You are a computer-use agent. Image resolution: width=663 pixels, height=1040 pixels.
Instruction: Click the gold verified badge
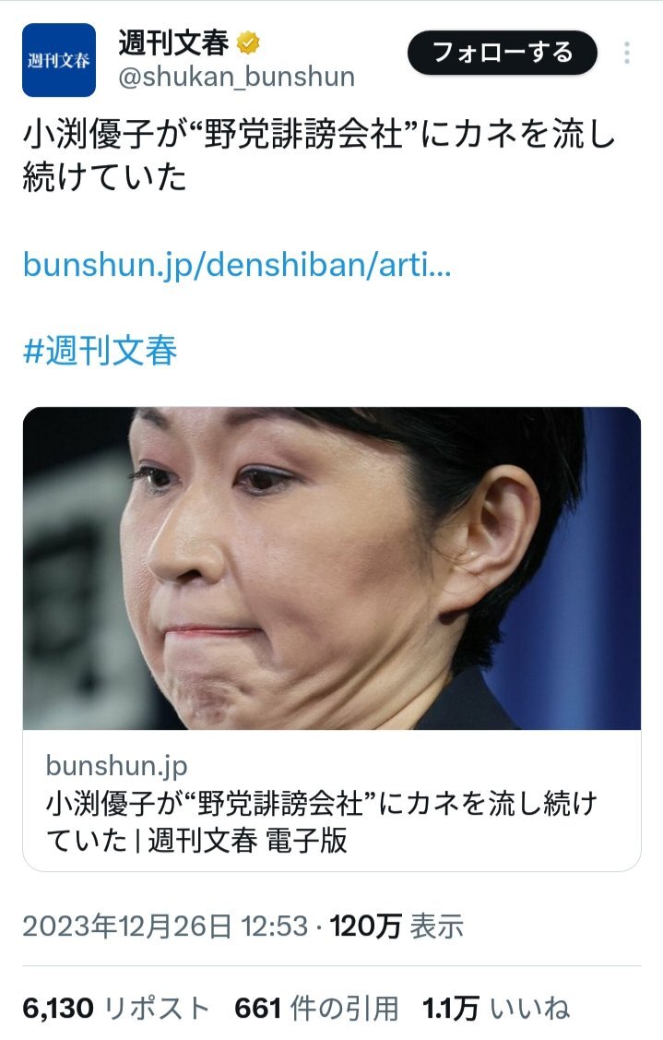click(249, 42)
